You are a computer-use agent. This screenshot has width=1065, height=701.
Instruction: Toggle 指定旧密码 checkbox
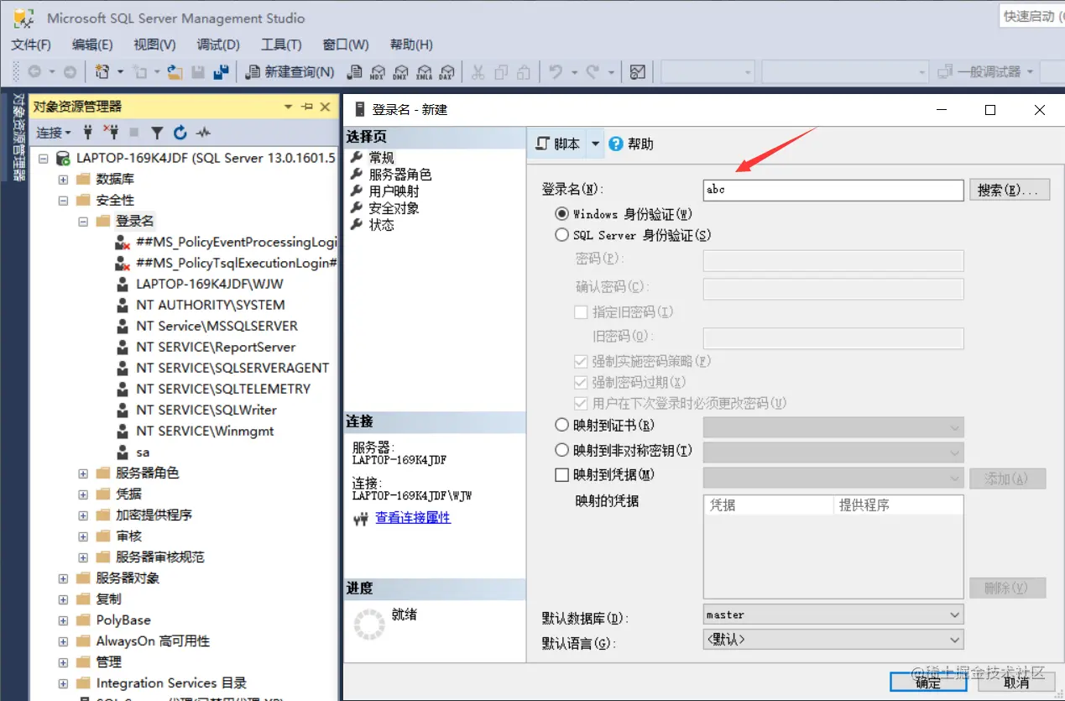click(581, 311)
